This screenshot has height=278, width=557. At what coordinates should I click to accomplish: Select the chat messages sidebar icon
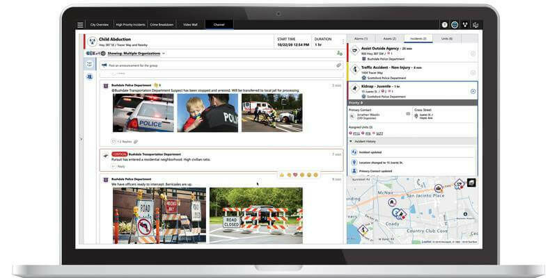tap(90, 64)
